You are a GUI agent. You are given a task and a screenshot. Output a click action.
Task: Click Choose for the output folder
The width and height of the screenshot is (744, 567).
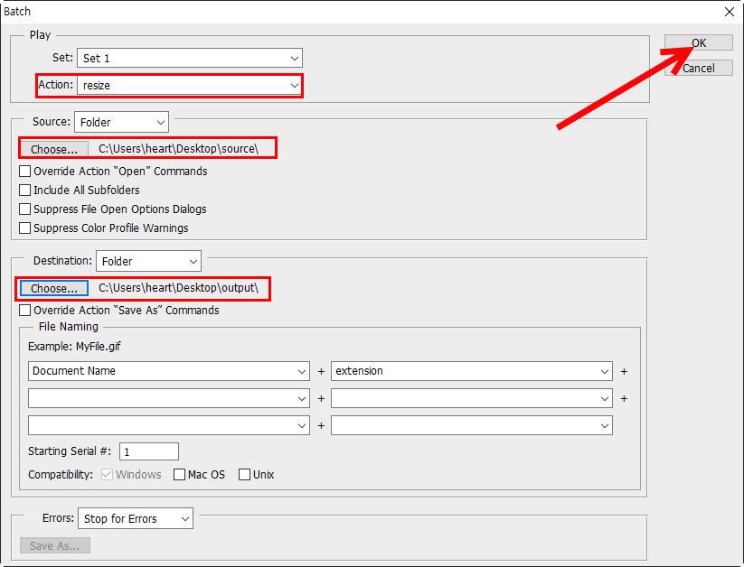point(54,288)
